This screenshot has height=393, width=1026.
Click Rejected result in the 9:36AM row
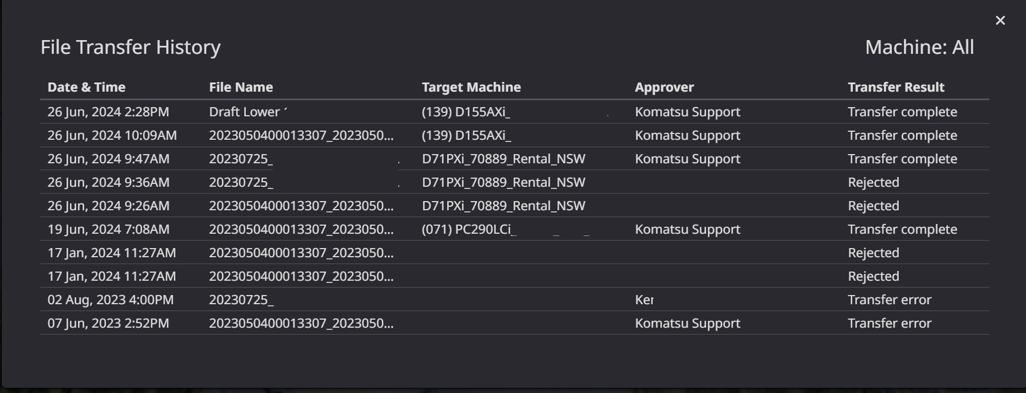tap(874, 182)
